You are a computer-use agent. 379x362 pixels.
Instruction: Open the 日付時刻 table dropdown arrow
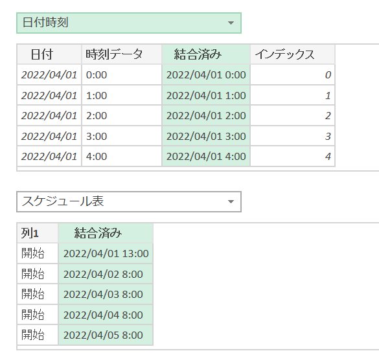pos(231,23)
